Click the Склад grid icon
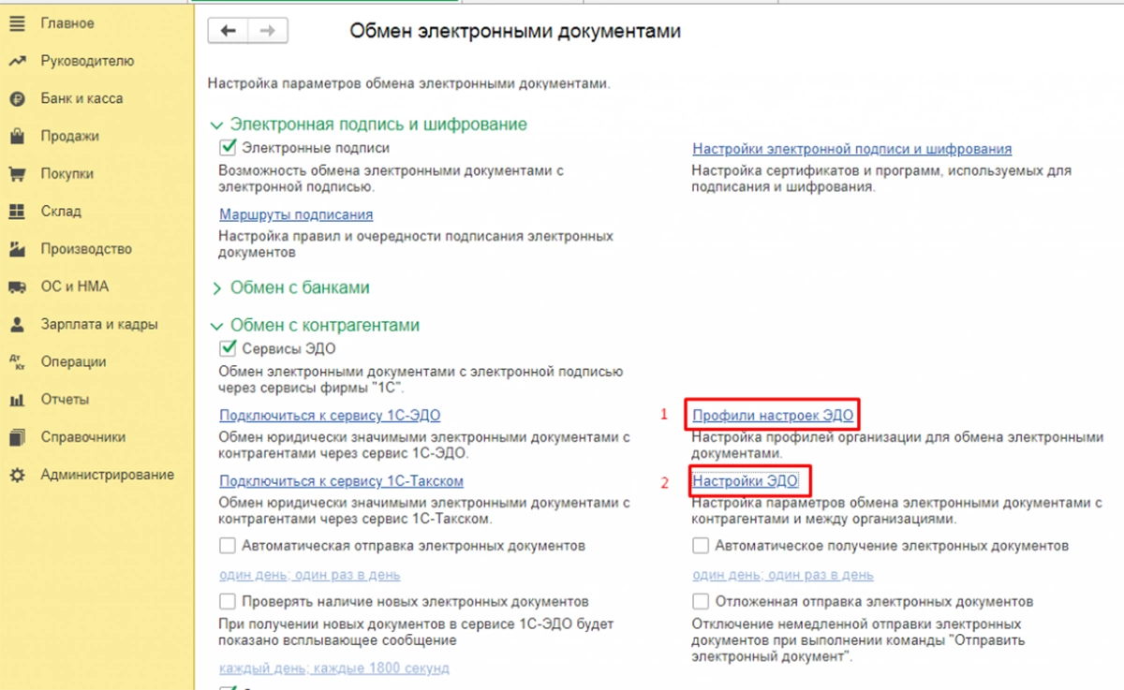This screenshot has width=1124, height=690. click(x=16, y=212)
